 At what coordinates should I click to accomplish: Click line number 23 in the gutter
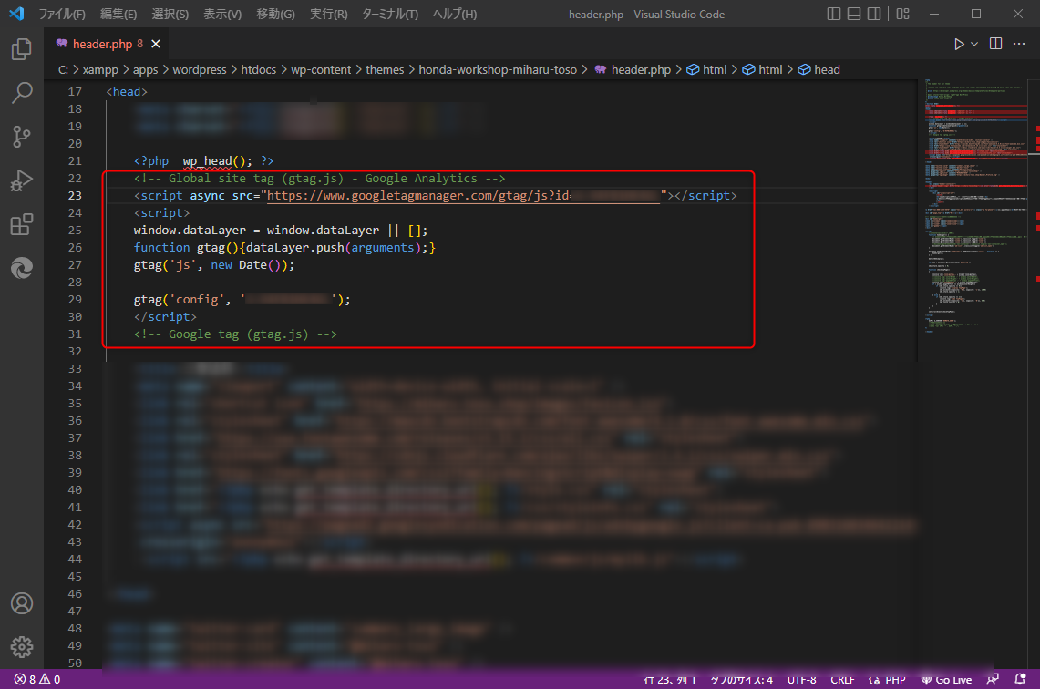pyautogui.click(x=75, y=196)
